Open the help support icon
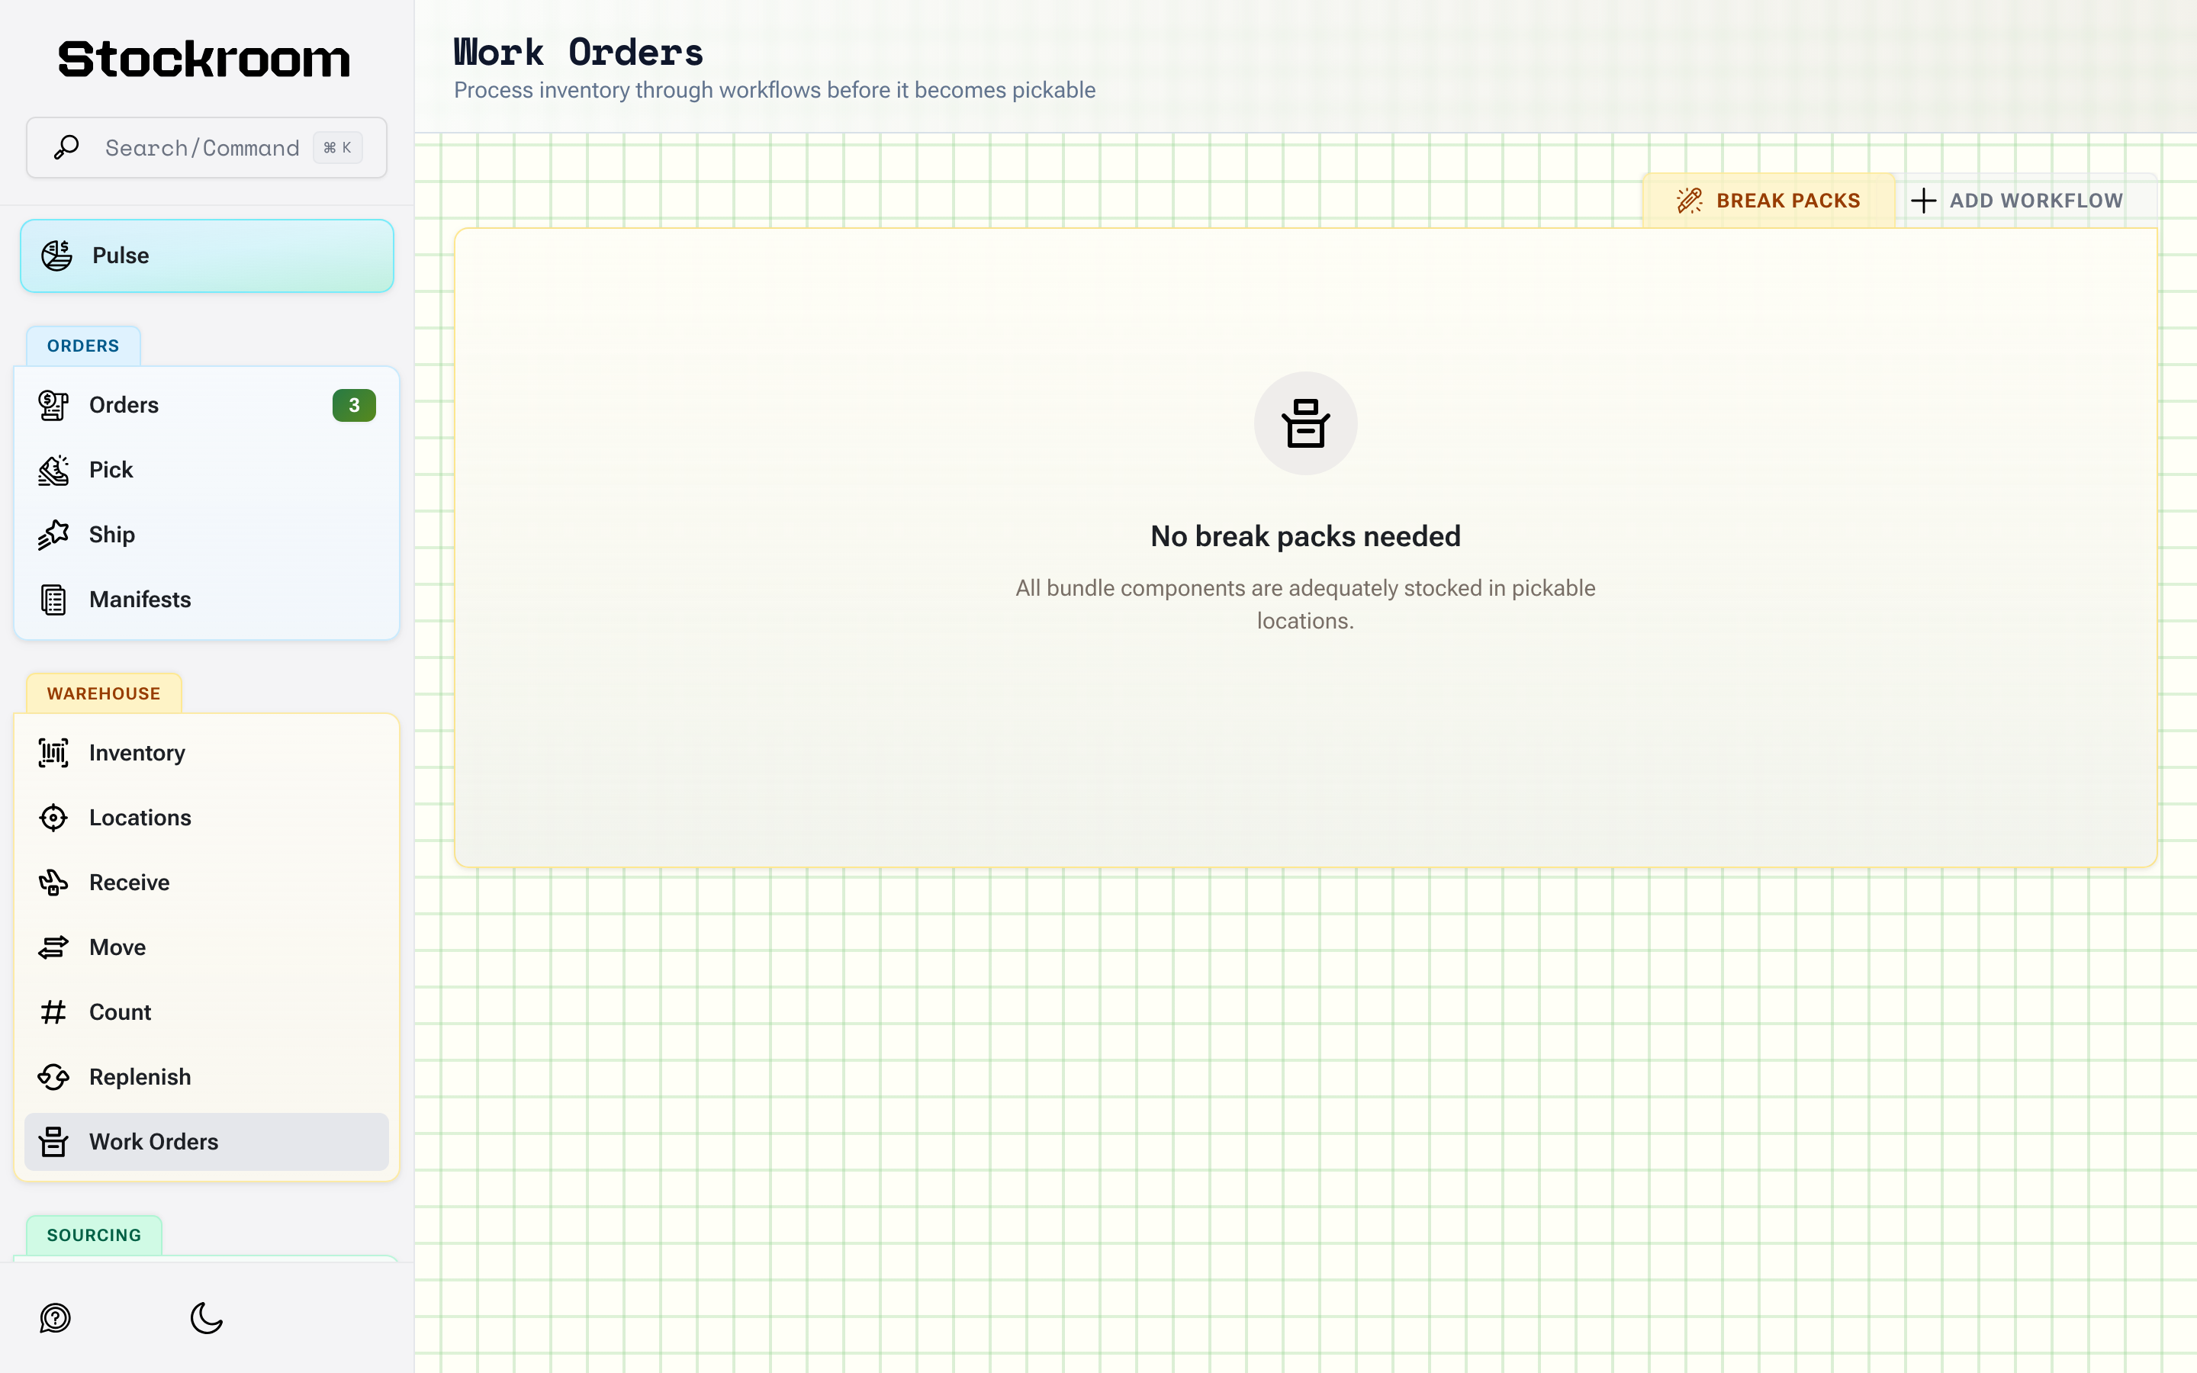This screenshot has height=1373, width=2197. pyautogui.click(x=56, y=1317)
